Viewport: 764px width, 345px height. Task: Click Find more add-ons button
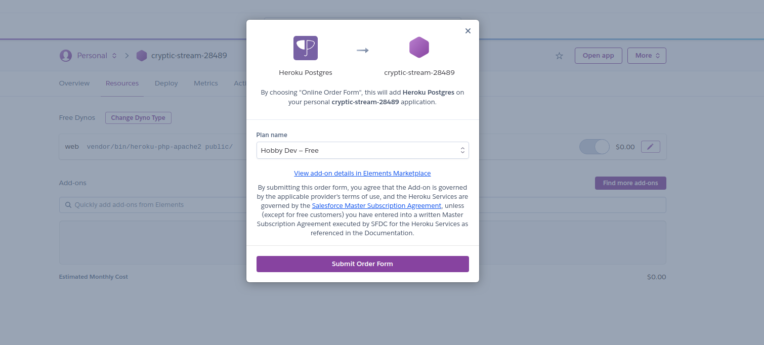click(x=630, y=183)
